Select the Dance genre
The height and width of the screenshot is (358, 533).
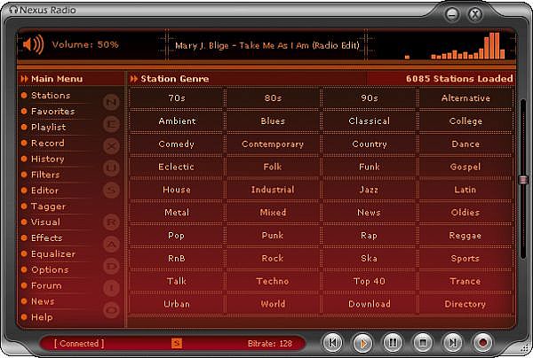pyautogui.click(x=465, y=144)
